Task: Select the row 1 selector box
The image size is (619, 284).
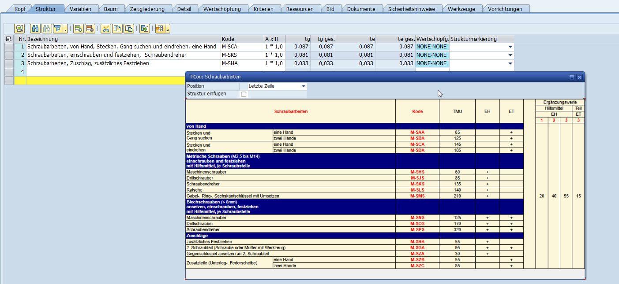Action: (x=9, y=47)
